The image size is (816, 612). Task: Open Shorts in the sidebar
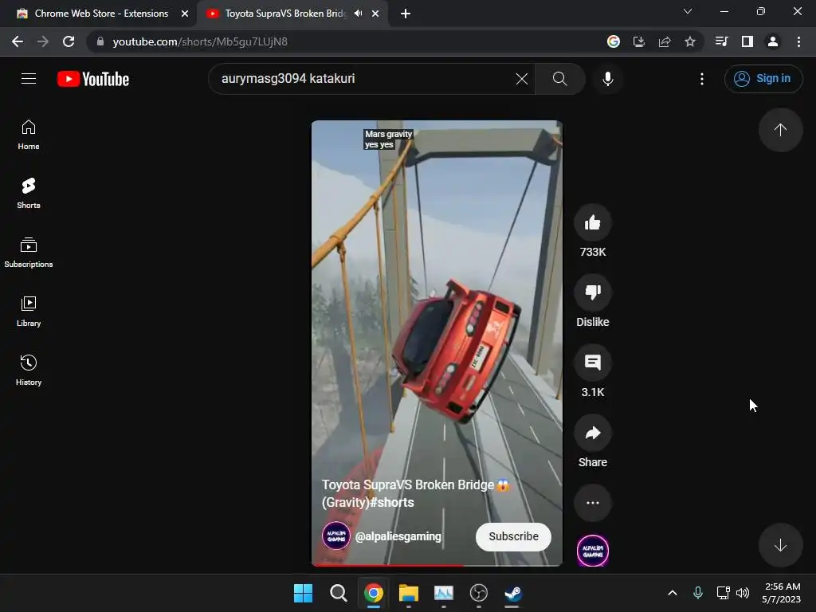coord(29,194)
